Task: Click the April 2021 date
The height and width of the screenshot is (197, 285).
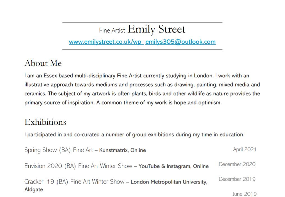Action: [x=245, y=149]
